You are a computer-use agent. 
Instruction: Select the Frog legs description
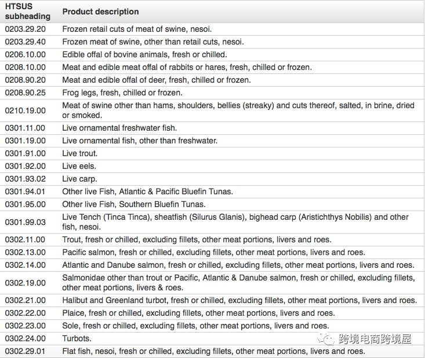(x=122, y=93)
